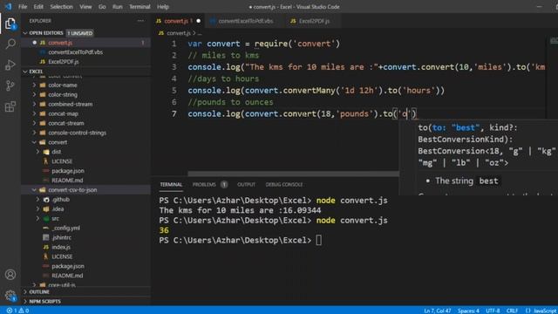This screenshot has width=558, height=314.
Task: Open Run and Debug view
Action: pos(10,65)
